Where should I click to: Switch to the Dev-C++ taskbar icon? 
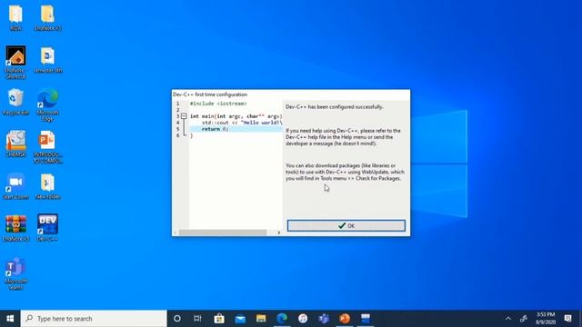click(x=366, y=319)
